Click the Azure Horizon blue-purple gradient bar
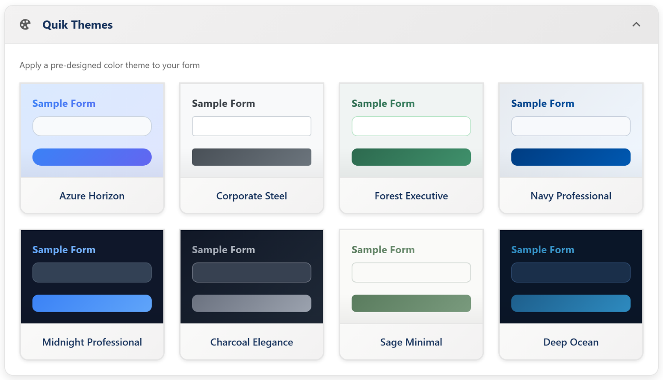663x380 pixels. (92, 157)
